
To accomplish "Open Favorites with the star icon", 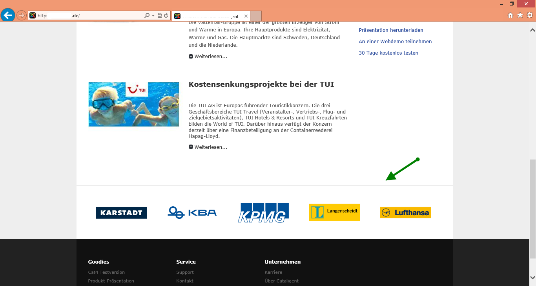I will tap(520, 15).
